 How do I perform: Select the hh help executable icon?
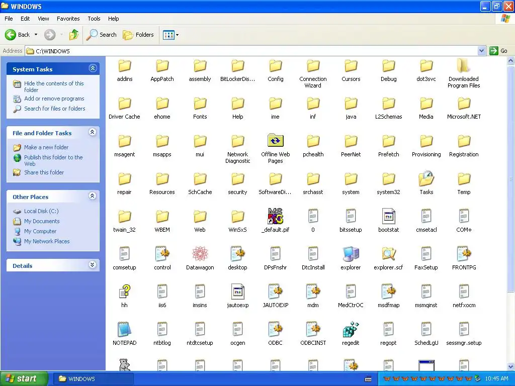(125, 292)
